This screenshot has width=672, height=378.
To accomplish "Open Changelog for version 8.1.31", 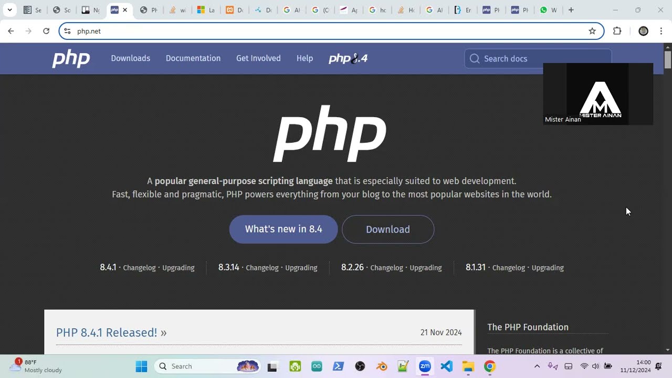I will pos(509,268).
